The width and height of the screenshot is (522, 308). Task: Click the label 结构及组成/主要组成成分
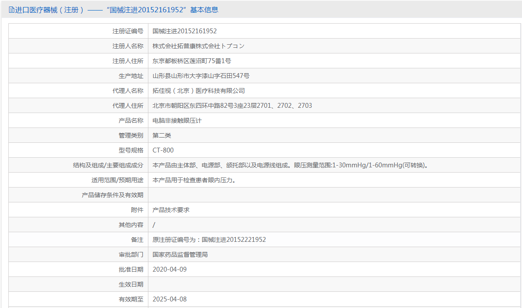[108, 165]
